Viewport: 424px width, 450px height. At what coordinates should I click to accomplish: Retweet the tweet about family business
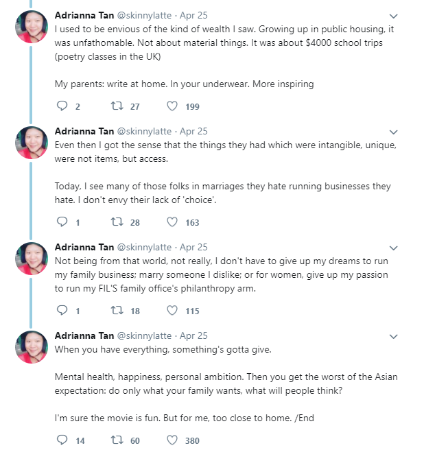117,311
